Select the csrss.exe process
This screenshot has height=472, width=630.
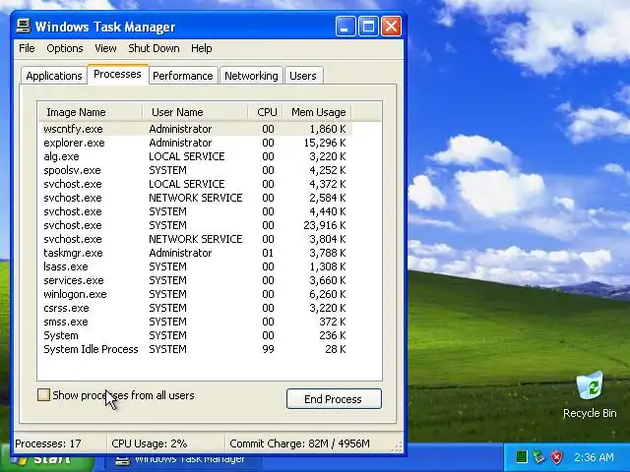point(195,308)
